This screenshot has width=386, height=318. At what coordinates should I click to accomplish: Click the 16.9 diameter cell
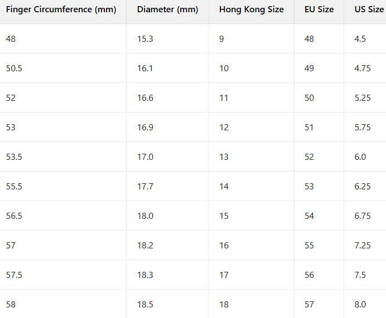(145, 128)
